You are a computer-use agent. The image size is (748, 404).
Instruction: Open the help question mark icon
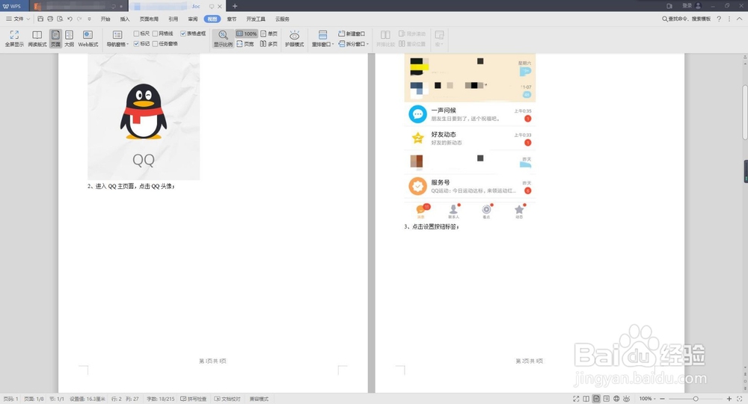[x=720, y=19]
